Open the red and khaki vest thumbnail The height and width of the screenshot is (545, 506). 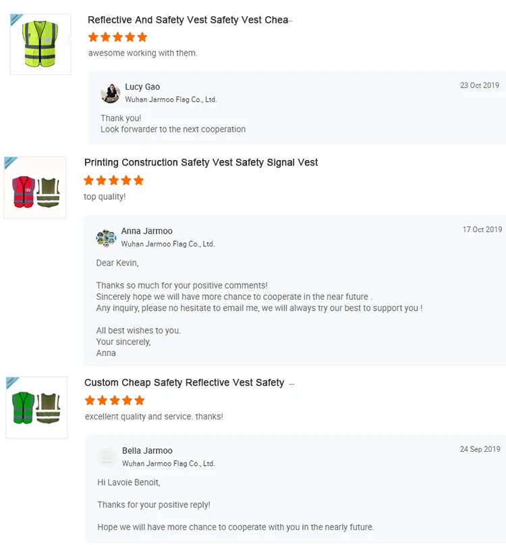point(36,188)
